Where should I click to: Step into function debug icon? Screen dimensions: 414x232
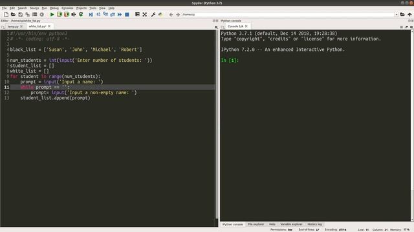(x=105, y=14)
